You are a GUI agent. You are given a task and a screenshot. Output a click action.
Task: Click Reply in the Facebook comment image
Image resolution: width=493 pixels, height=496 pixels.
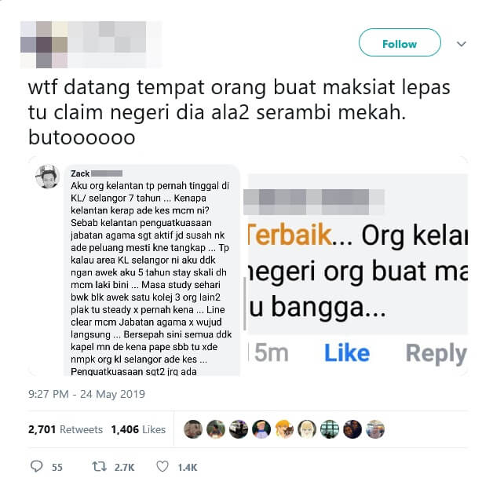pos(436,353)
